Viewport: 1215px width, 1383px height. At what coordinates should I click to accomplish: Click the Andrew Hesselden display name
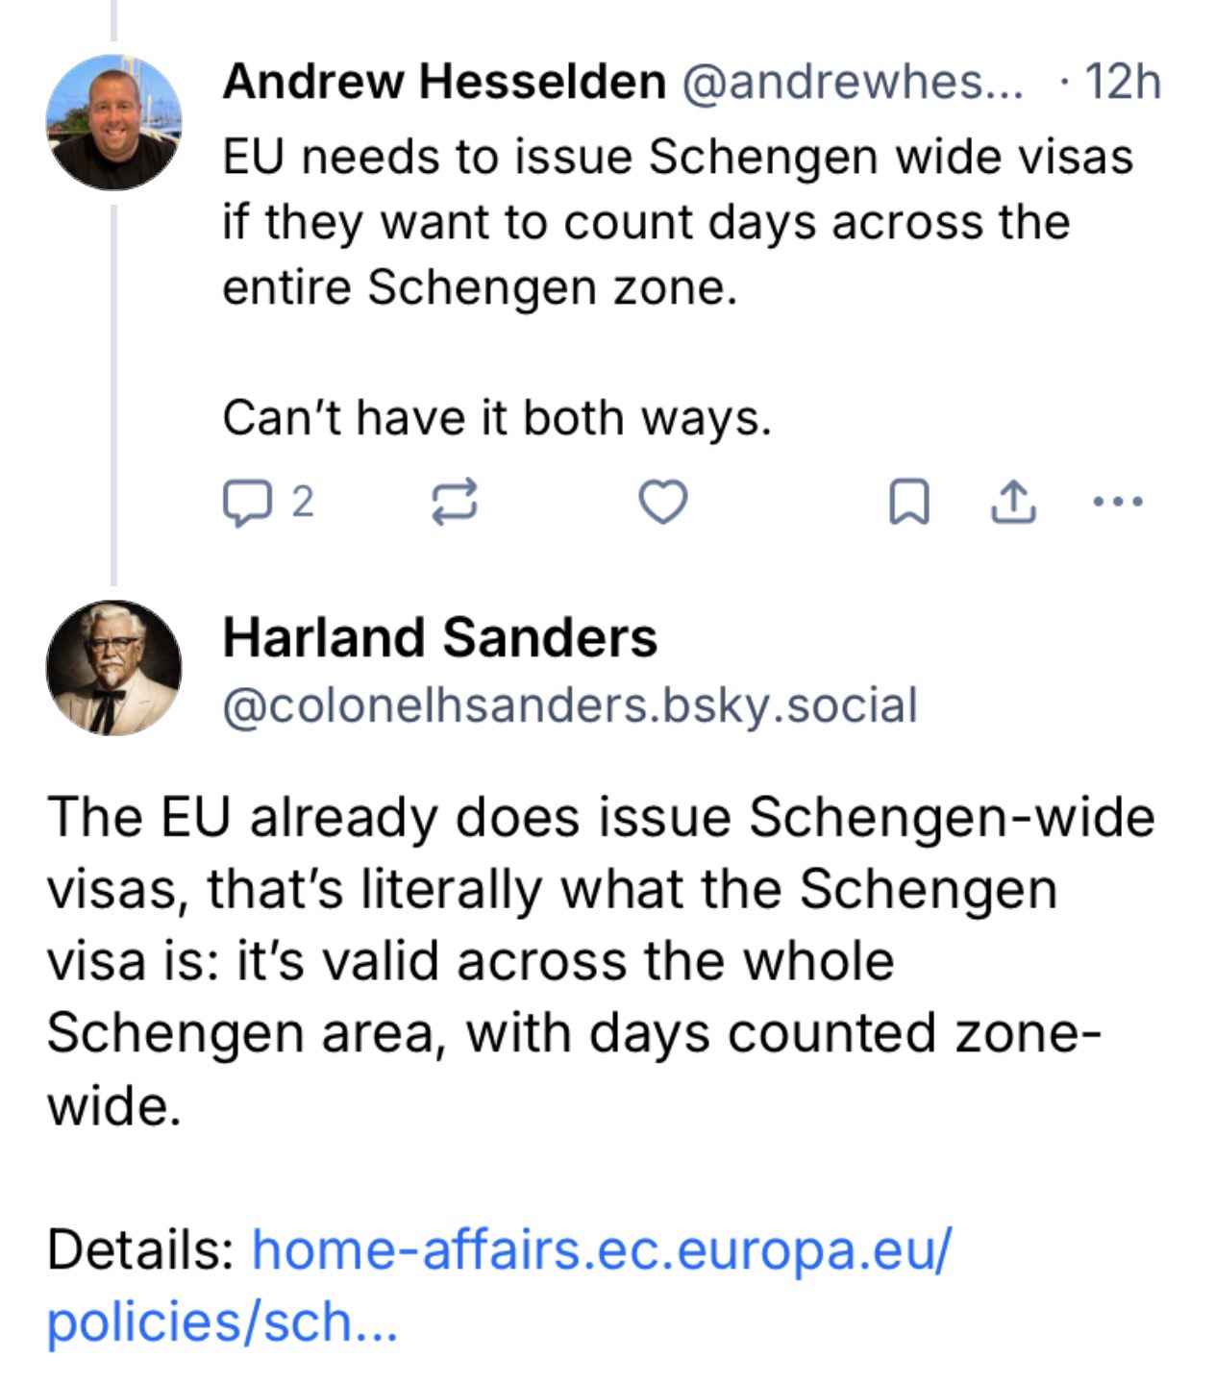(x=444, y=81)
